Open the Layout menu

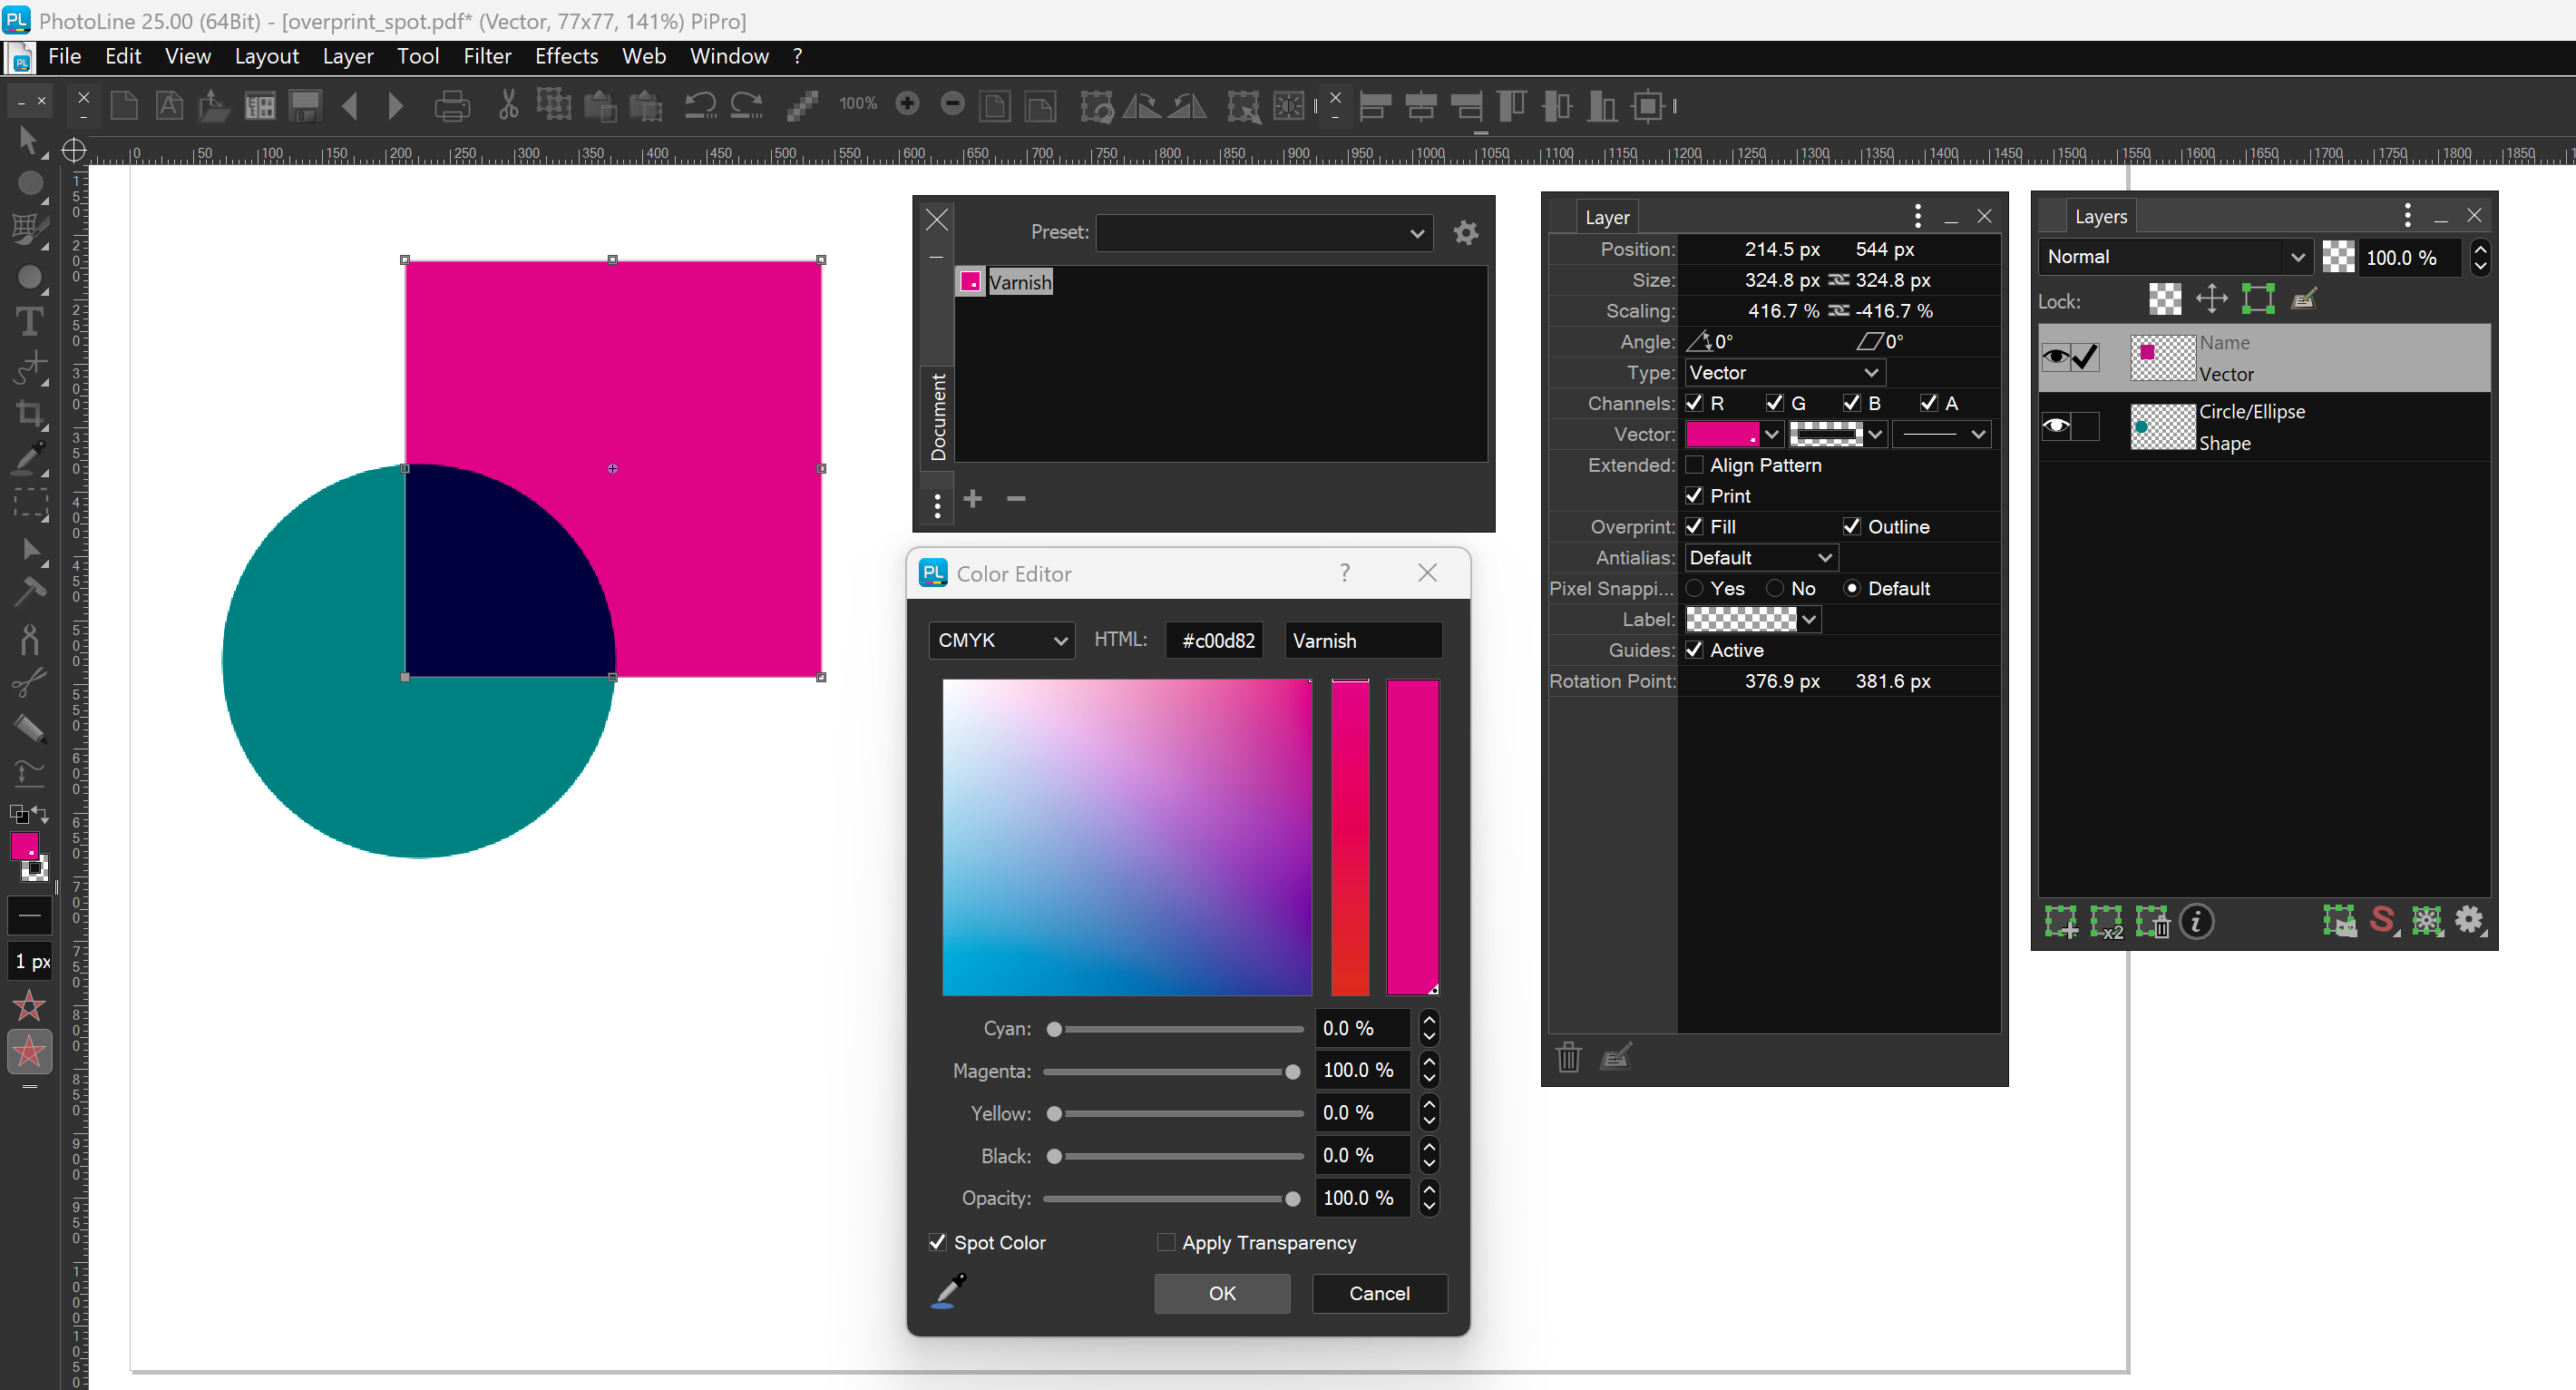pos(267,56)
